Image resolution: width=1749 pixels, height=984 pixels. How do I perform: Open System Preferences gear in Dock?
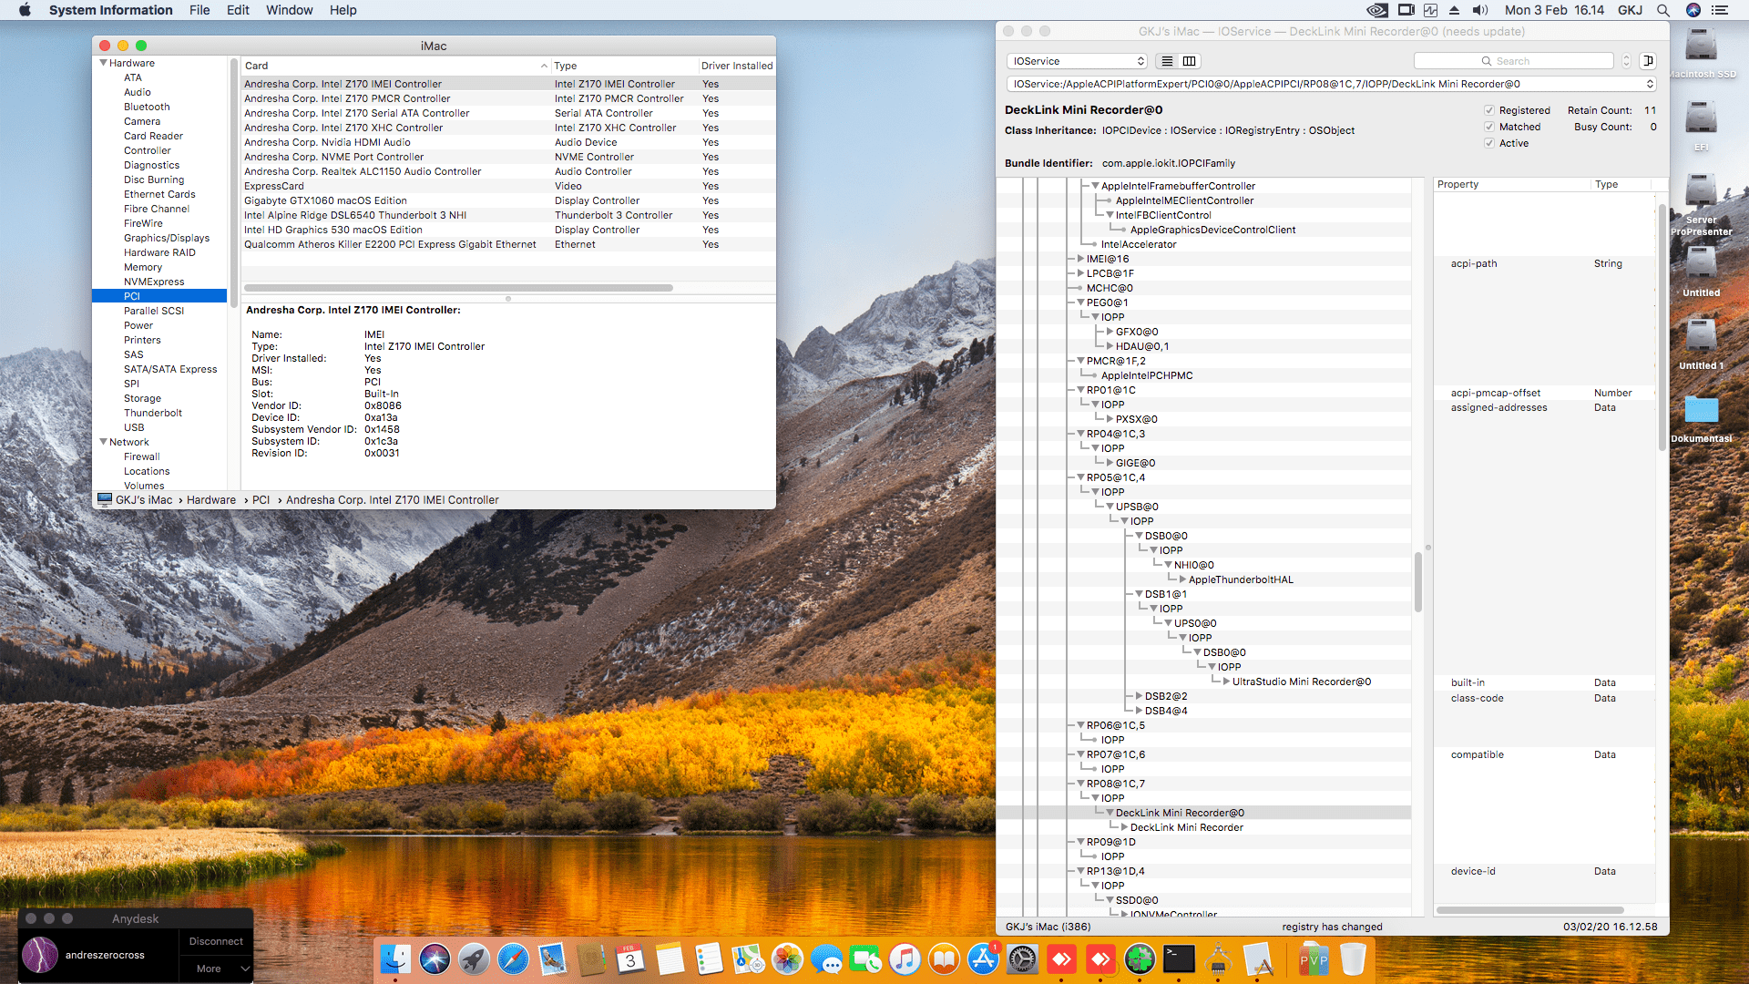[x=1022, y=959]
